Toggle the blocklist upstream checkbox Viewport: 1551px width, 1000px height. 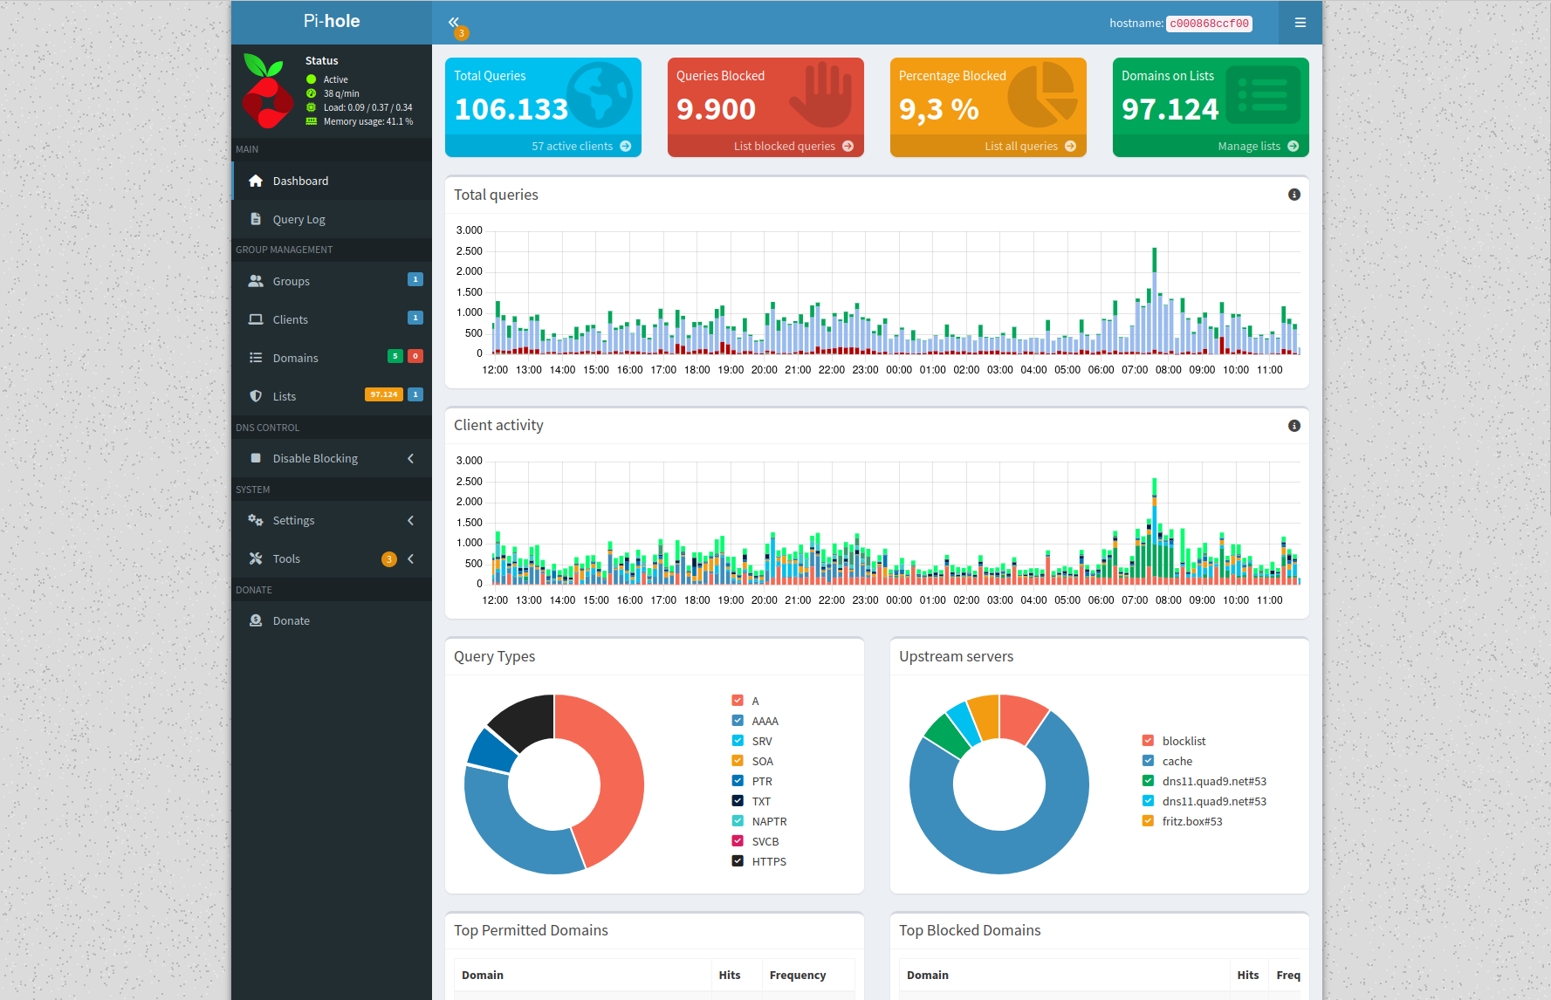(1148, 741)
